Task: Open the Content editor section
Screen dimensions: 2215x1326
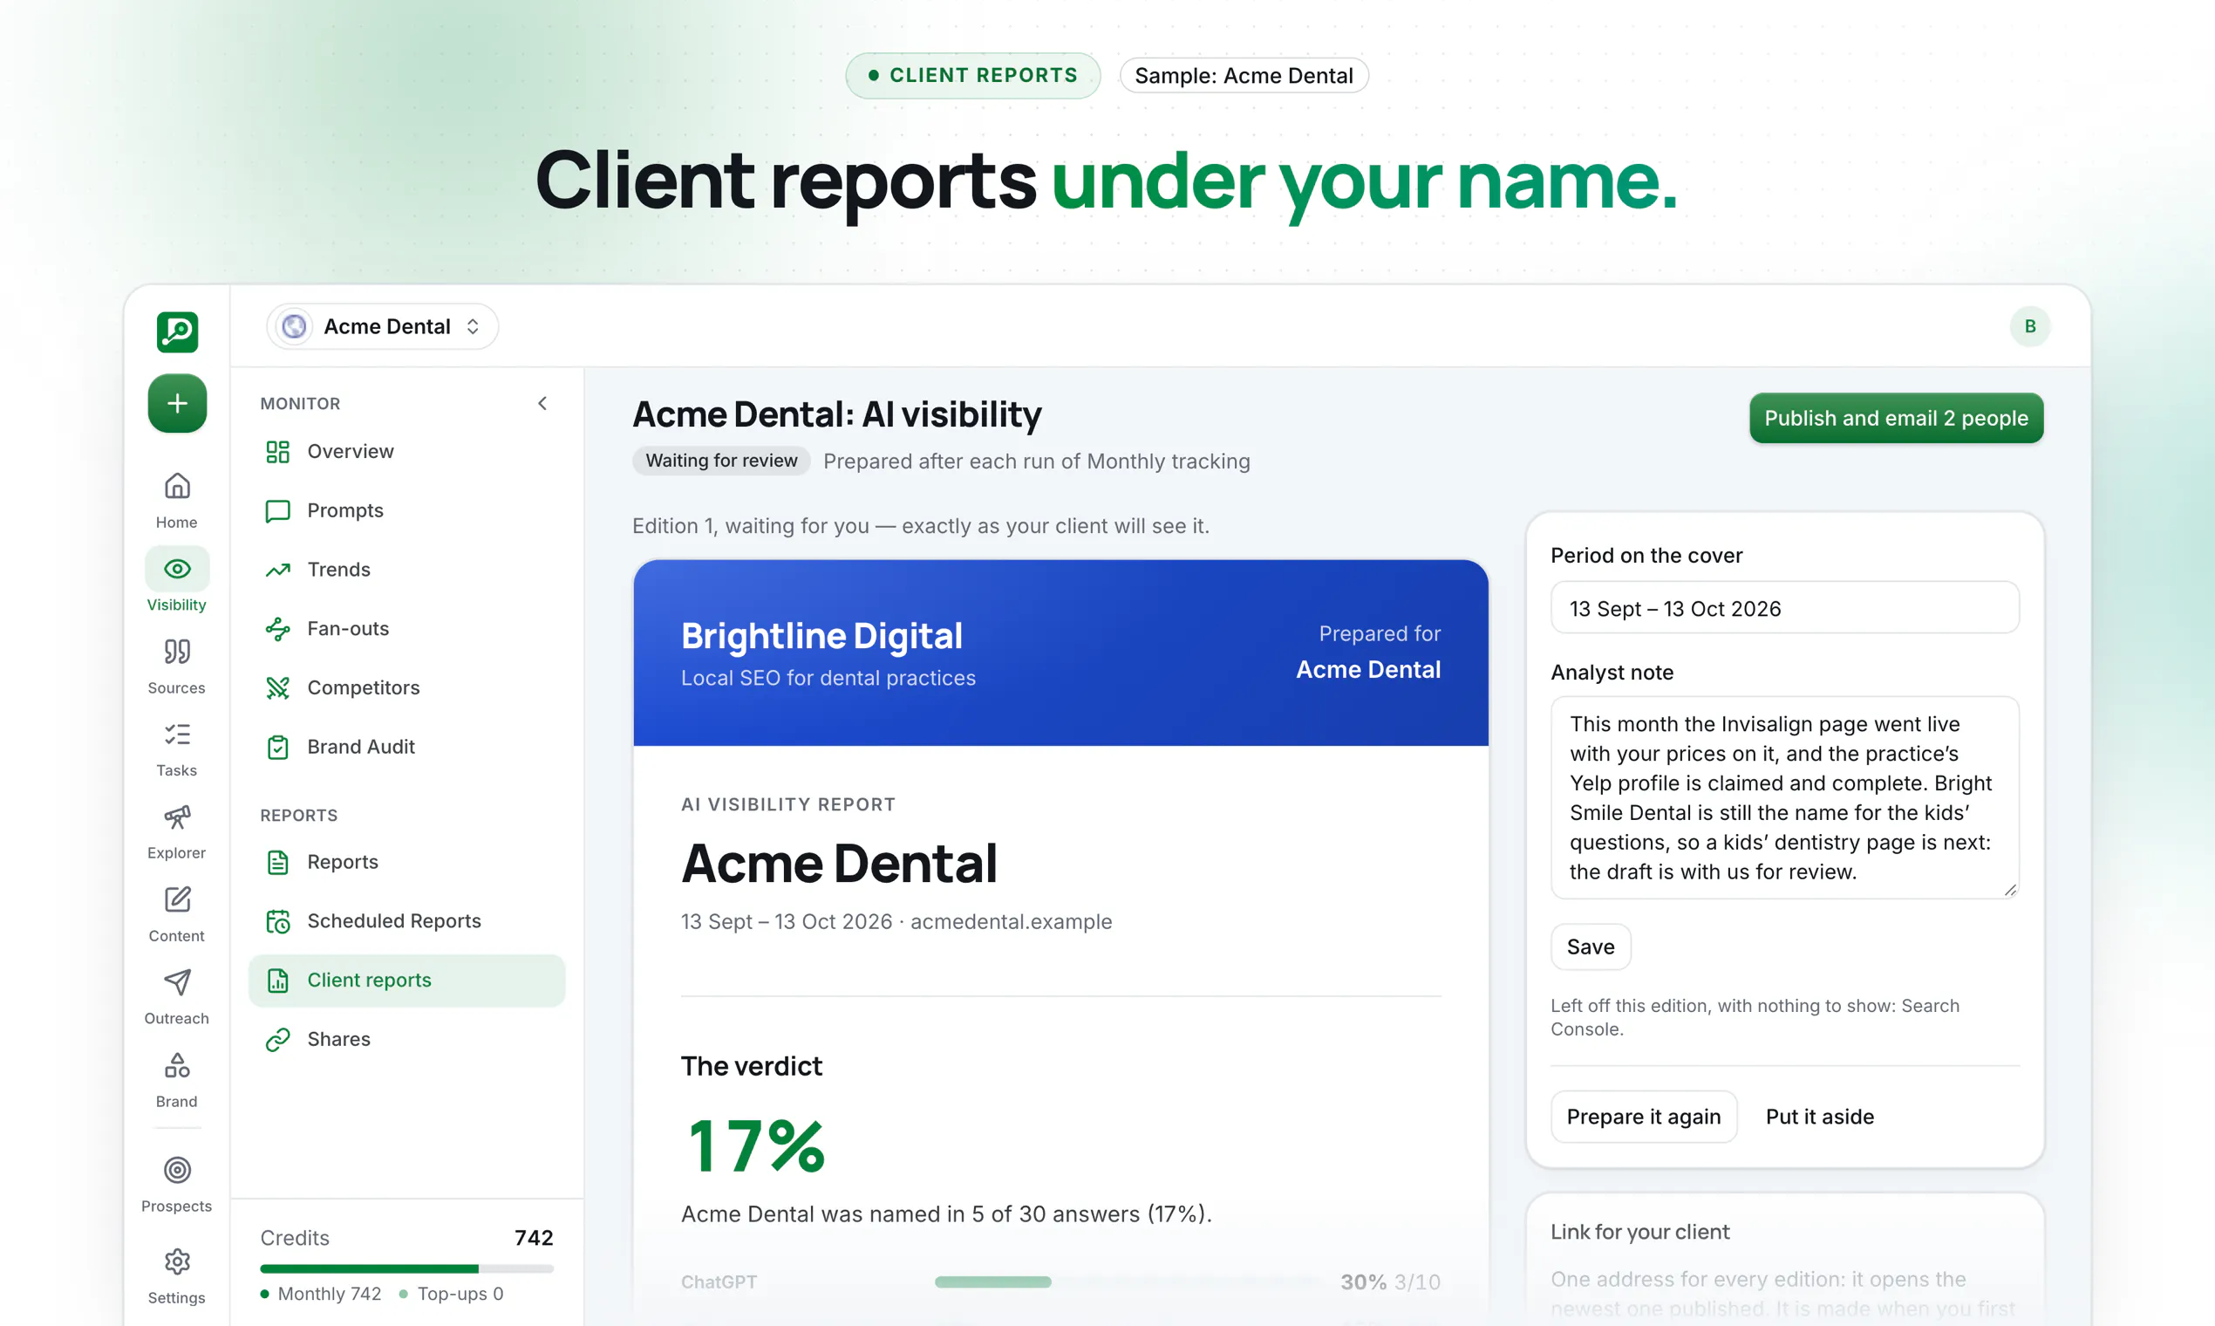Action: (x=177, y=914)
